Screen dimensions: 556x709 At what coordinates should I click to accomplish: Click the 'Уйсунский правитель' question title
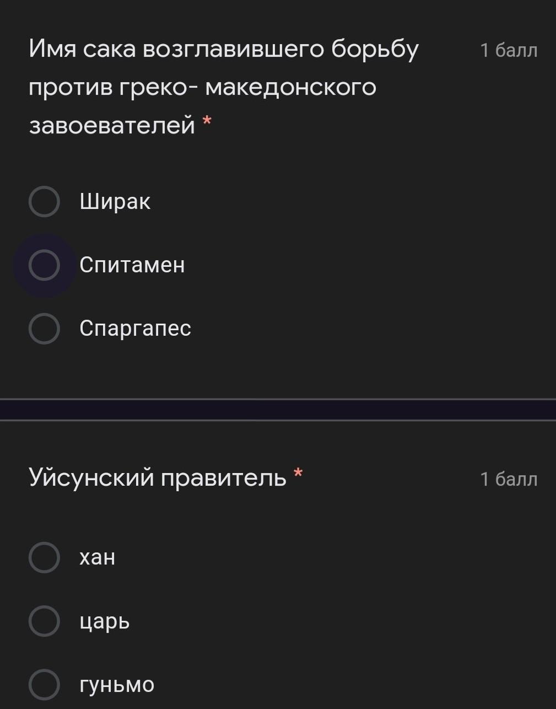tap(158, 477)
